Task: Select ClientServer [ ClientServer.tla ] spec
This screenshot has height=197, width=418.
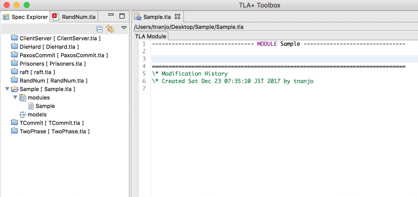Action: tap(60, 38)
